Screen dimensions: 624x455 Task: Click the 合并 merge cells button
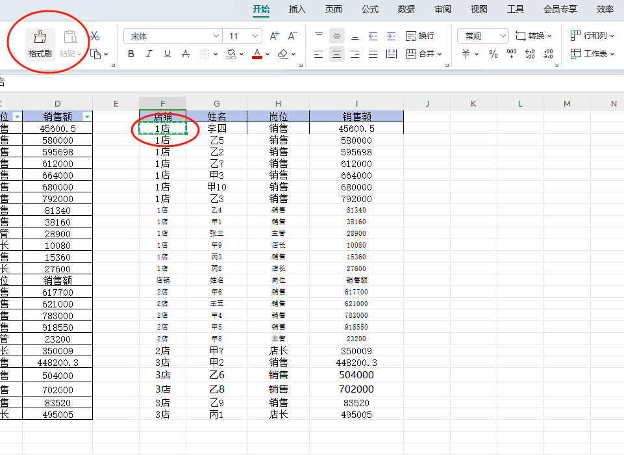click(x=424, y=54)
